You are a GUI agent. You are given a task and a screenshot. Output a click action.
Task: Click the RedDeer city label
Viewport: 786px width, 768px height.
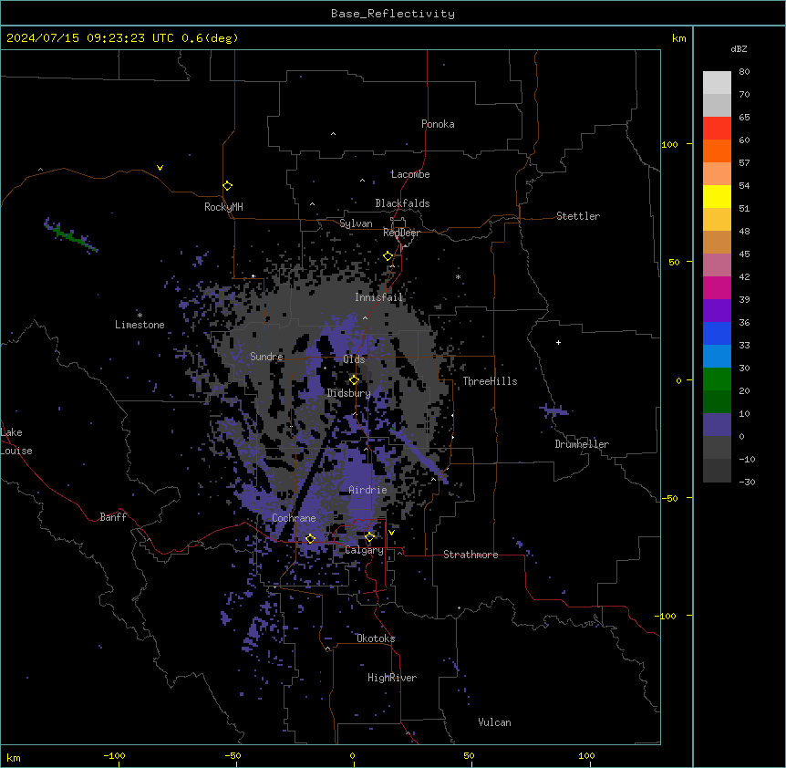[x=402, y=233]
